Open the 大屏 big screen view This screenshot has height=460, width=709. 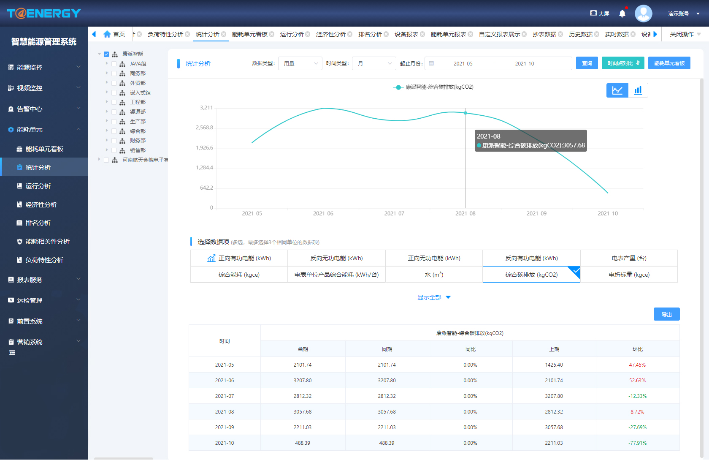tap(599, 14)
